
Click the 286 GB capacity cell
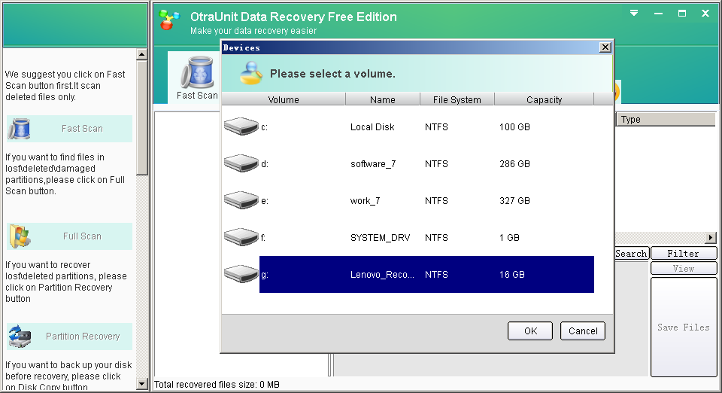(x=514, y=163)
